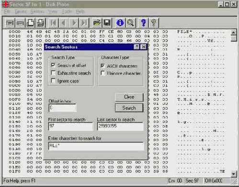Screen dimensions: 239x187
Task: Click the 0010 offset row label
Action: [x=14, y=36]
